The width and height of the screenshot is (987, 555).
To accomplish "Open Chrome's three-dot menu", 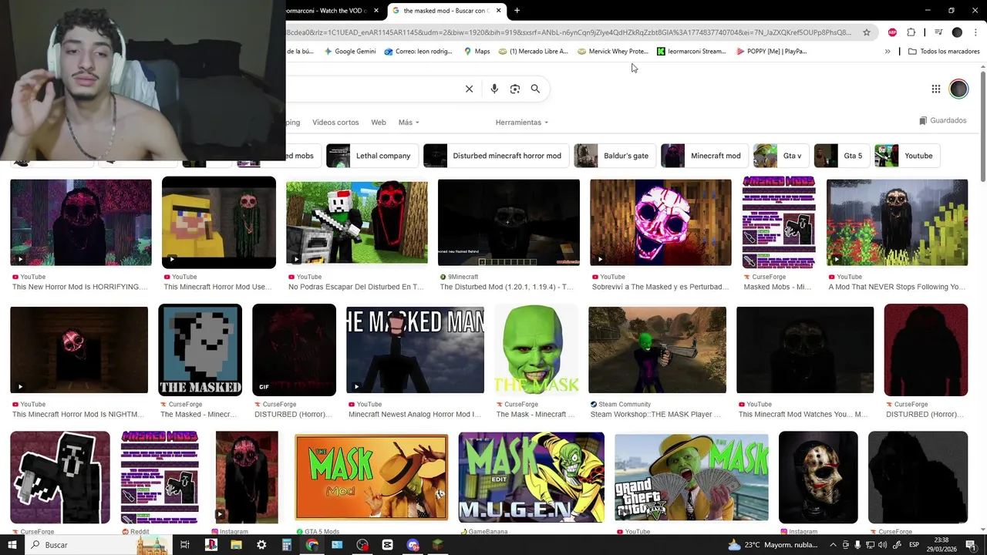I will (x=976, y=32).
